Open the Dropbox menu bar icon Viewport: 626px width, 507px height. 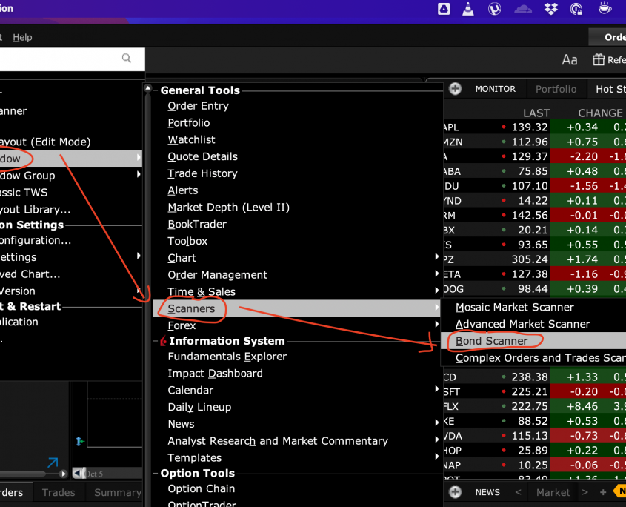click(x=550, y=9)
